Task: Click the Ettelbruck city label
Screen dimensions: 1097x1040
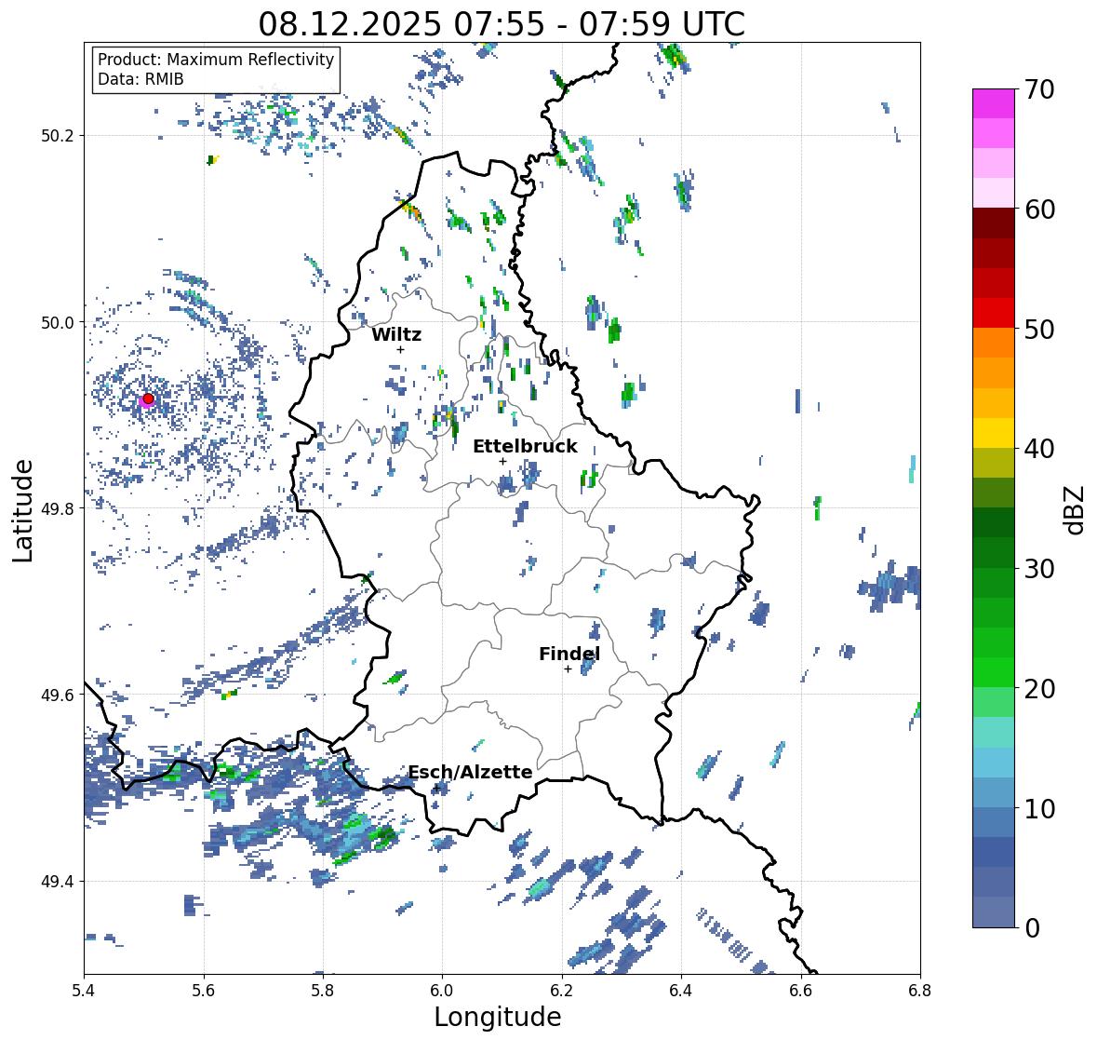Action: pyautogui.click(x=525, y=446)
